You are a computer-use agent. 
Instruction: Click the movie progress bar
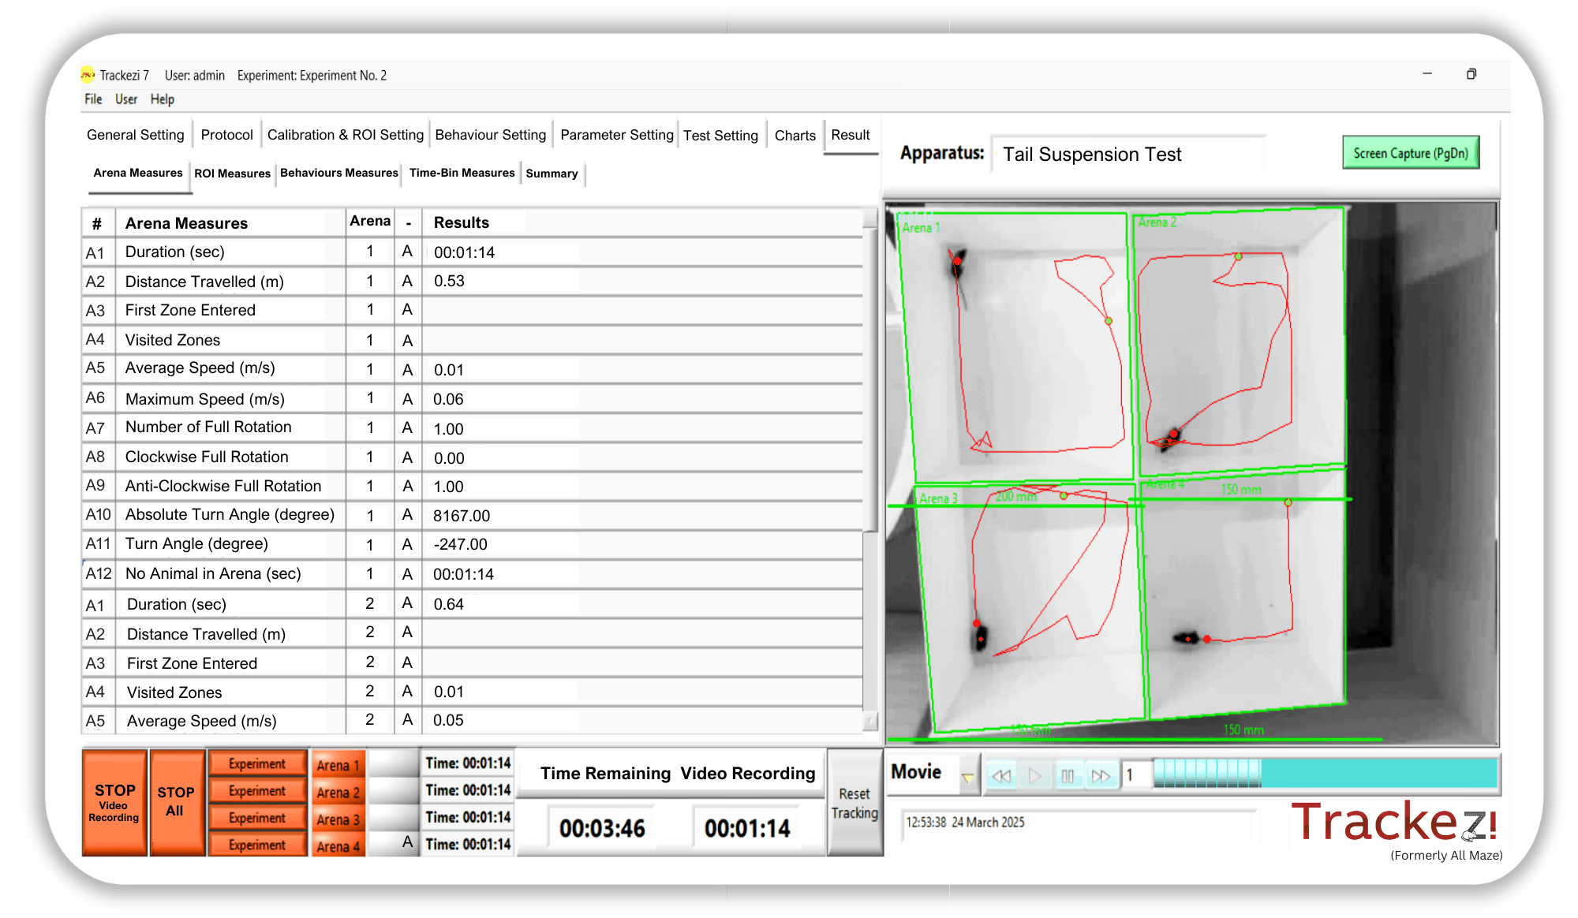coord(1326,774)
